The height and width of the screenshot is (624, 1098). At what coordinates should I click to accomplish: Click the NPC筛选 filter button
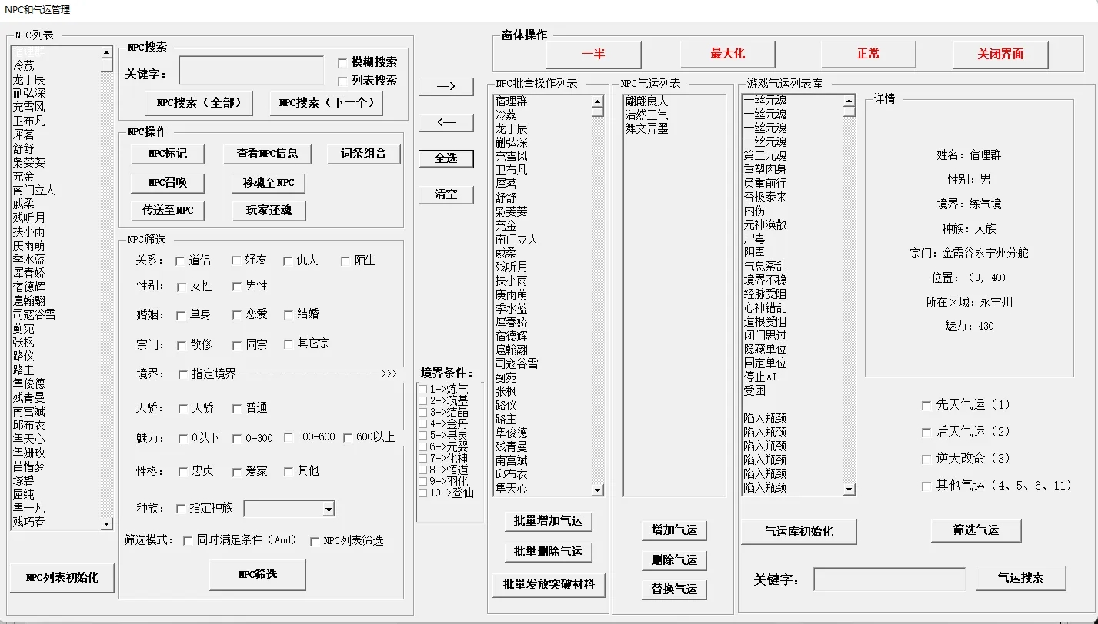tap(258, 575)
